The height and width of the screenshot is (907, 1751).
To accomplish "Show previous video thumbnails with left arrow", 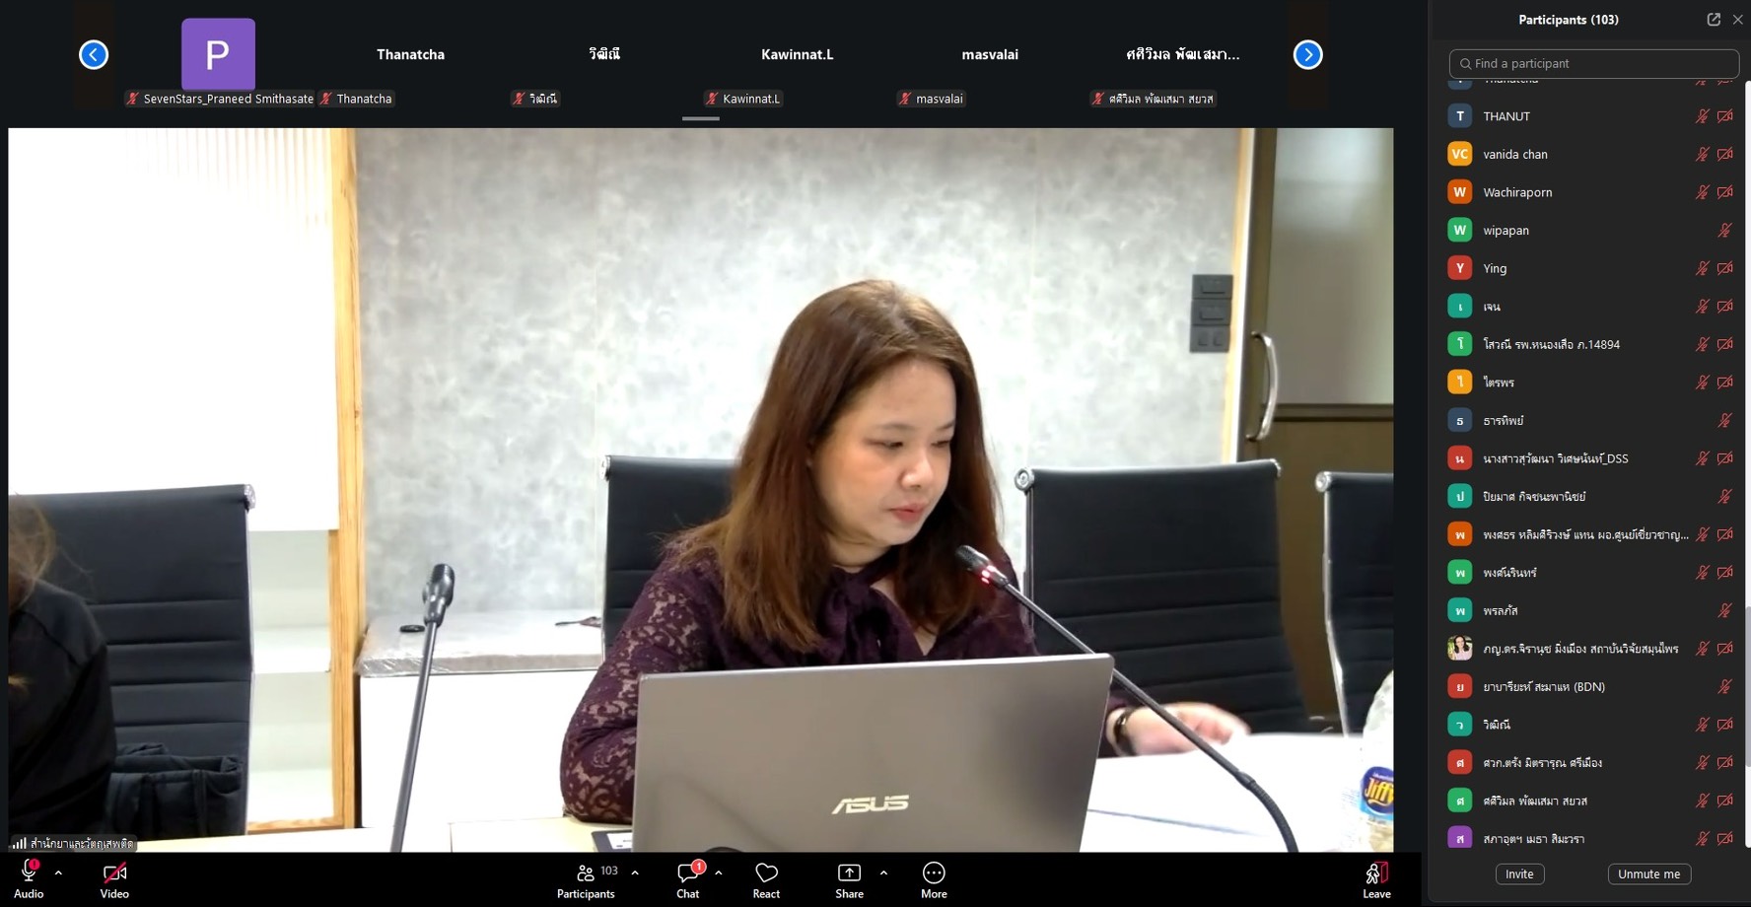I will point(94,55).
